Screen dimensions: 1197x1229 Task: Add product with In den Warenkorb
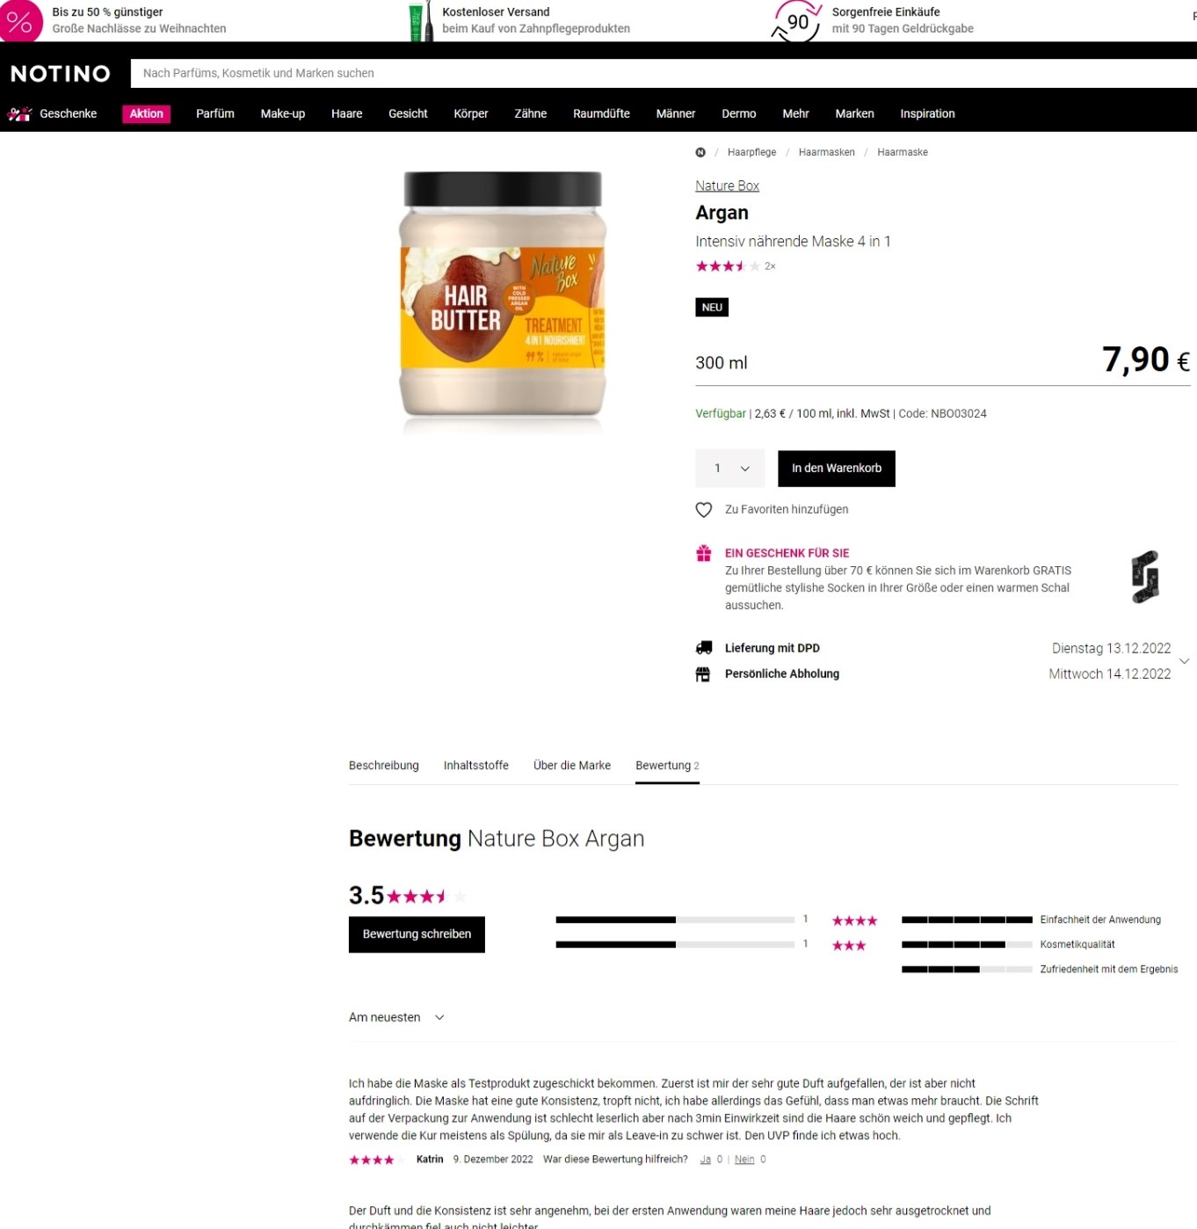click(x=837, y=469)
